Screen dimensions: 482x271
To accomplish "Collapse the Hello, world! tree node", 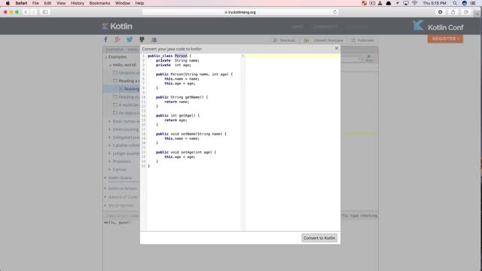I will point(110,65).
